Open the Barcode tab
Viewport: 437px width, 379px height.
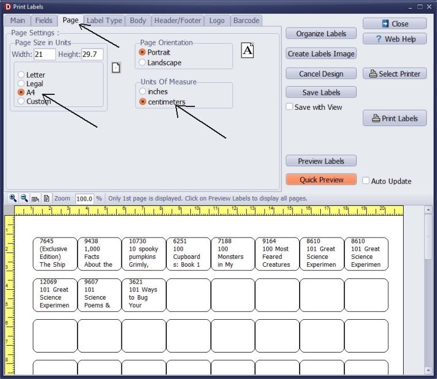(246, 20)
